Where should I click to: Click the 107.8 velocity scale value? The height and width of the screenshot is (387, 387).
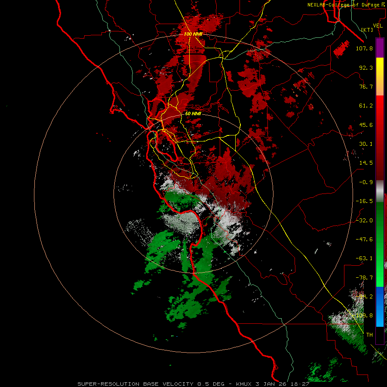click(364, 48)
